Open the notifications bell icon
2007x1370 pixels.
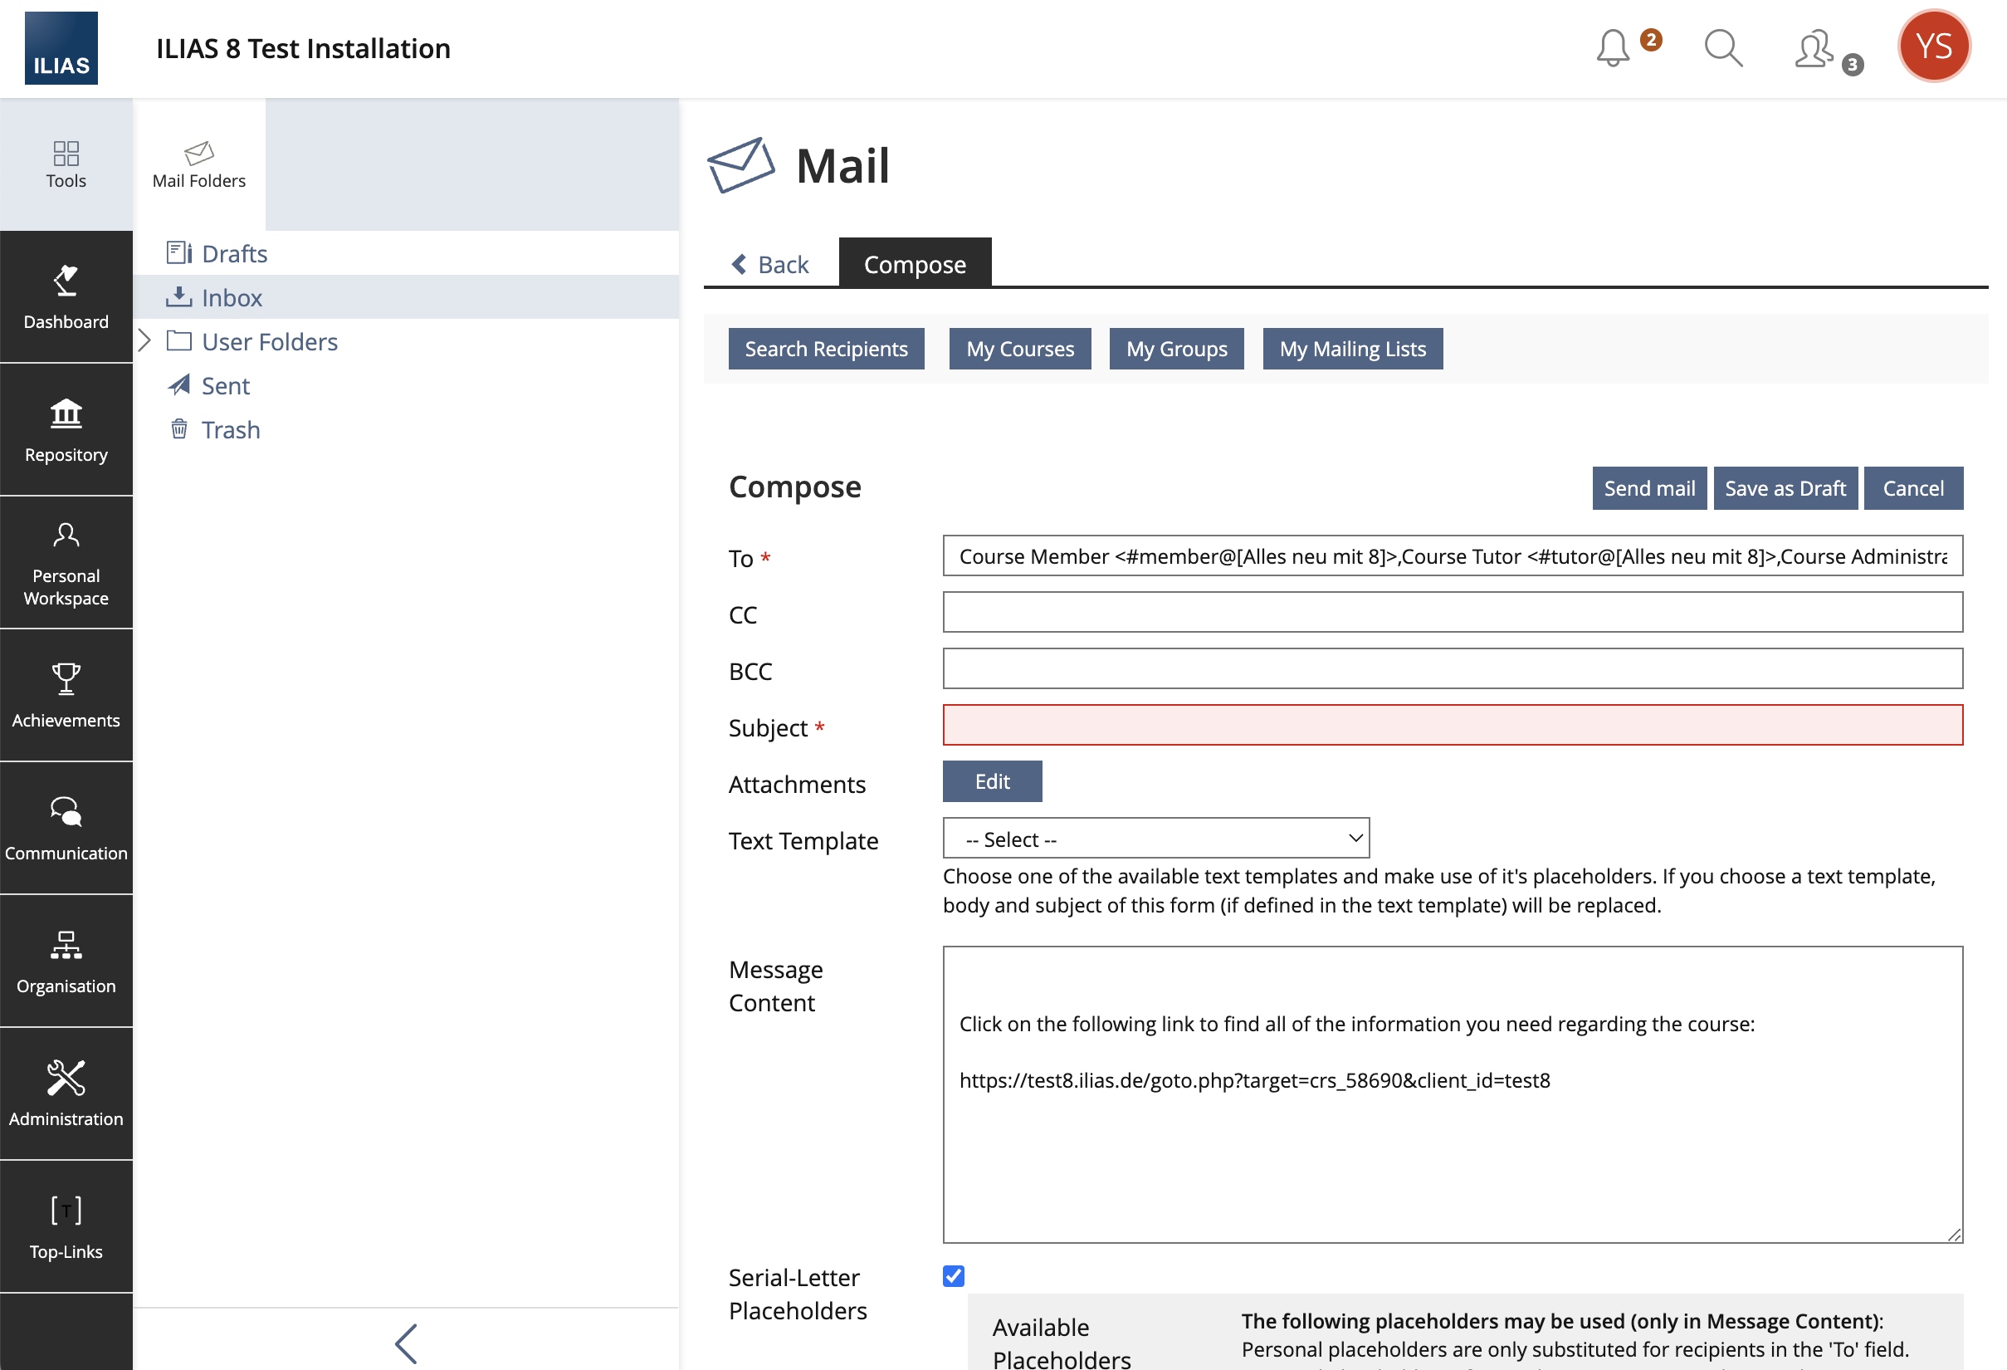(1613, 48)
